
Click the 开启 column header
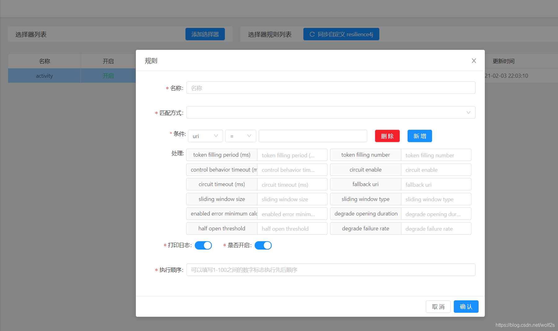coord(108,61)
